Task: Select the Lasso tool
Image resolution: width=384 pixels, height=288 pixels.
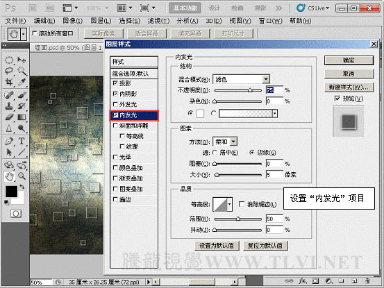Action: click(9, 71)
